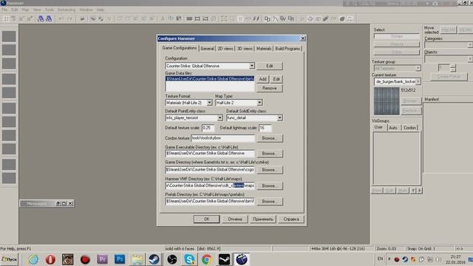Click the Default lightmap scale field
473x266 pixels.
[x=265, y=128]
